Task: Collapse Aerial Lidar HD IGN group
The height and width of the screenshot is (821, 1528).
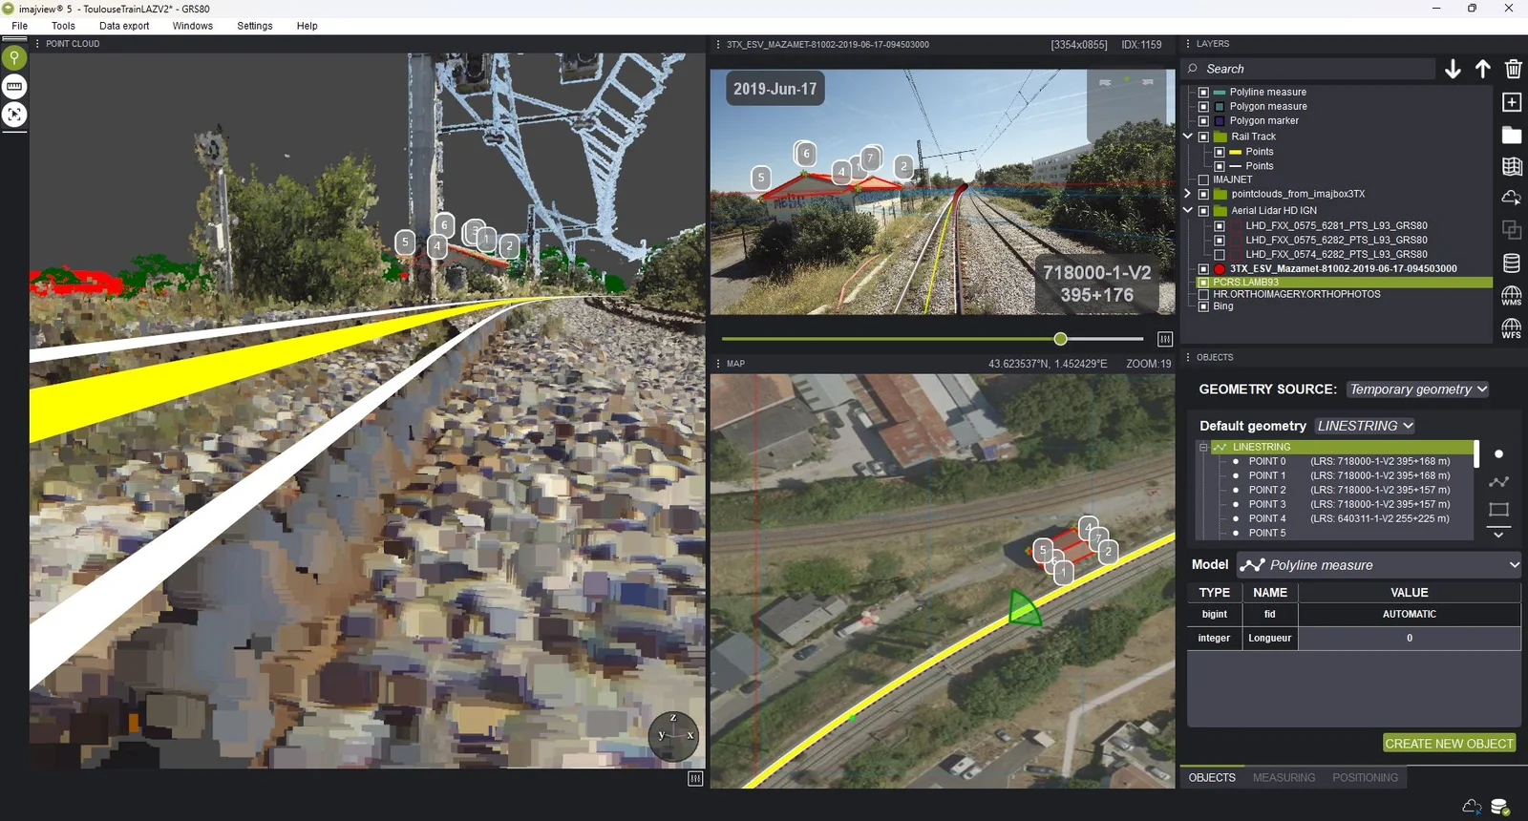Action: coord(1188,211)
